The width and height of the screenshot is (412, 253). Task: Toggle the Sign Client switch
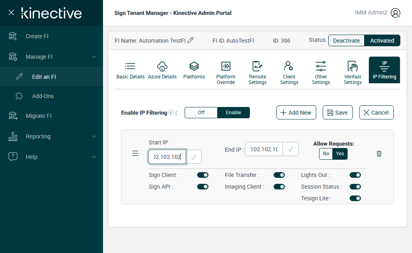pyautogui.click(x=203, y=175)
